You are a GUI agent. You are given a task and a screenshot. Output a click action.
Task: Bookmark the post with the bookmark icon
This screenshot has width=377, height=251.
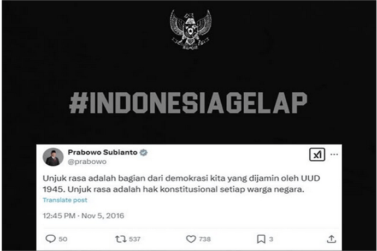click(261, 239)
